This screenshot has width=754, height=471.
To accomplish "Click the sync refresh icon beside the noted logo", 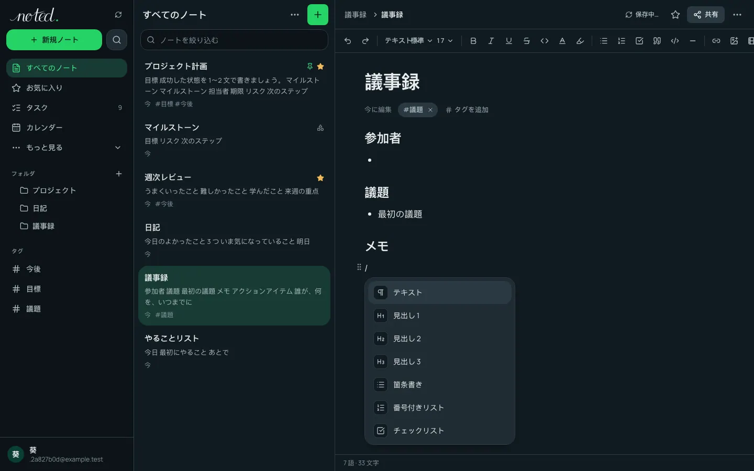I will [118, 15].
